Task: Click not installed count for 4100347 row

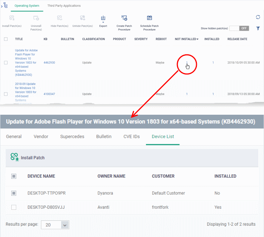Action: click(x=187, y=94)
